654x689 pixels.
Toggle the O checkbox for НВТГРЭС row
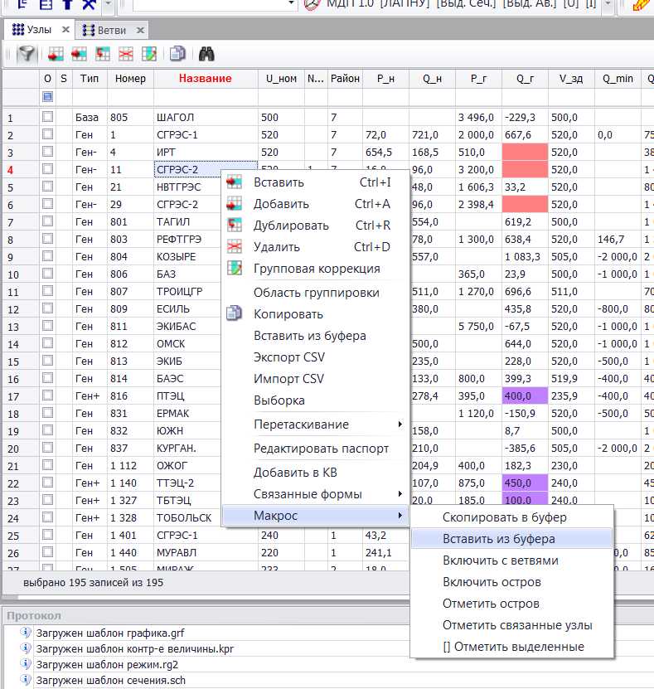pyautogui.click(x=48, y=187)
